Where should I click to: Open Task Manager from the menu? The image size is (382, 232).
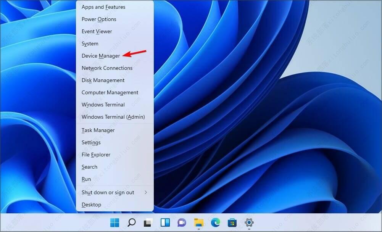(x=98, y=130)
